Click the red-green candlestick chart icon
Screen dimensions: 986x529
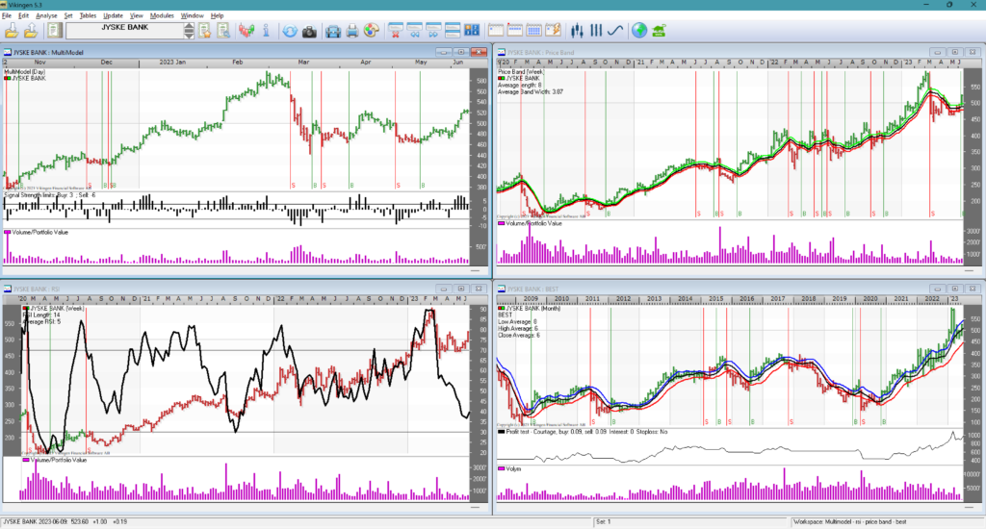[x=246, y=30]
